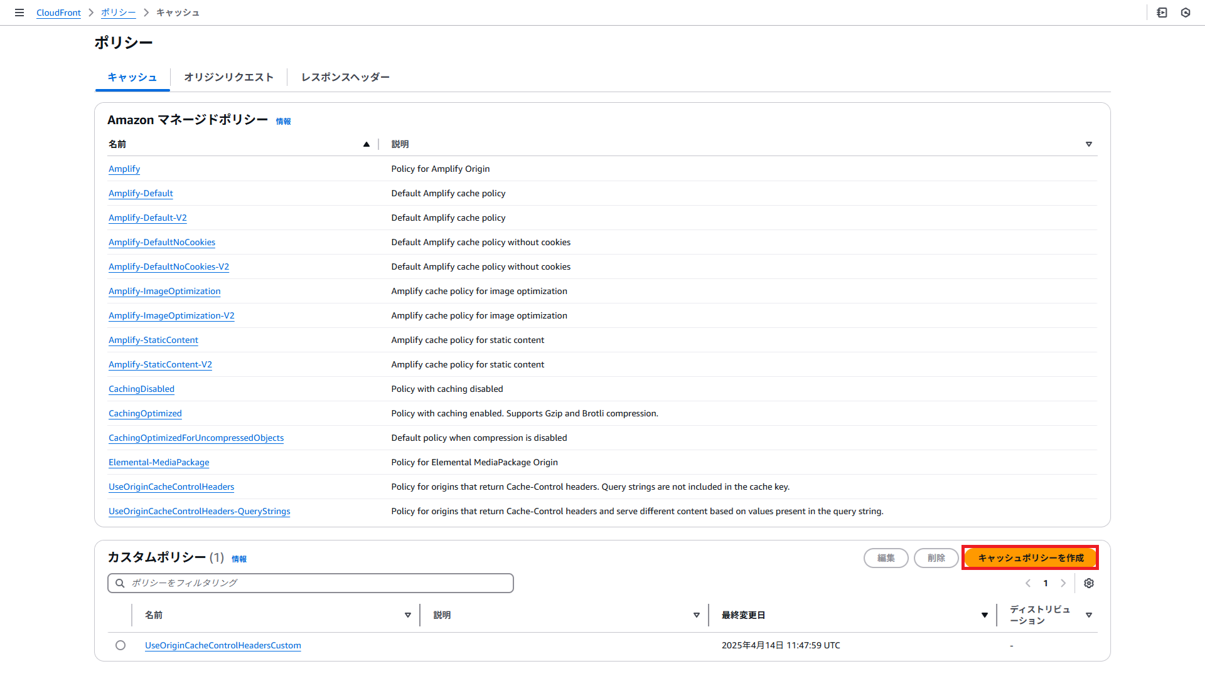Click the 名前 header in managed policies table
The height and width of the screenshot is (696, 1205).
click(x=117, y=144)
